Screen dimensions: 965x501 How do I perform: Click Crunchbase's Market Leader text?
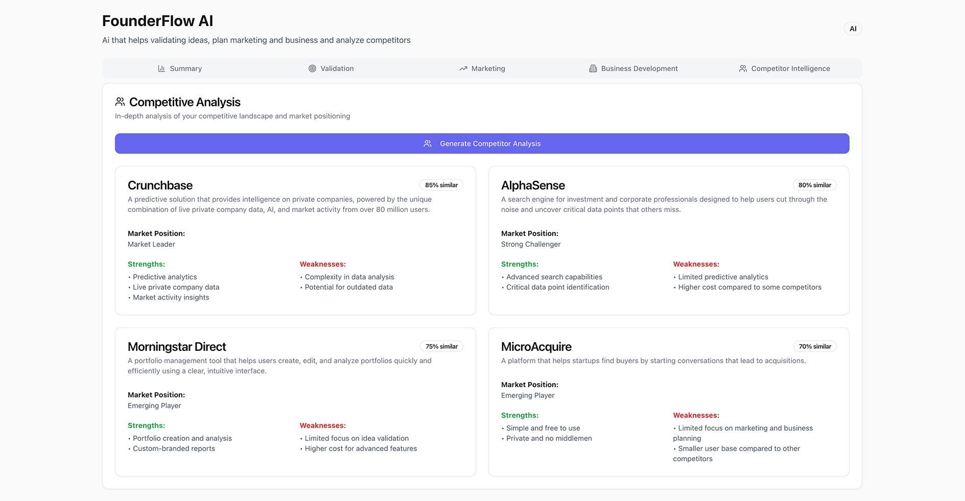[x=151, y=244]
